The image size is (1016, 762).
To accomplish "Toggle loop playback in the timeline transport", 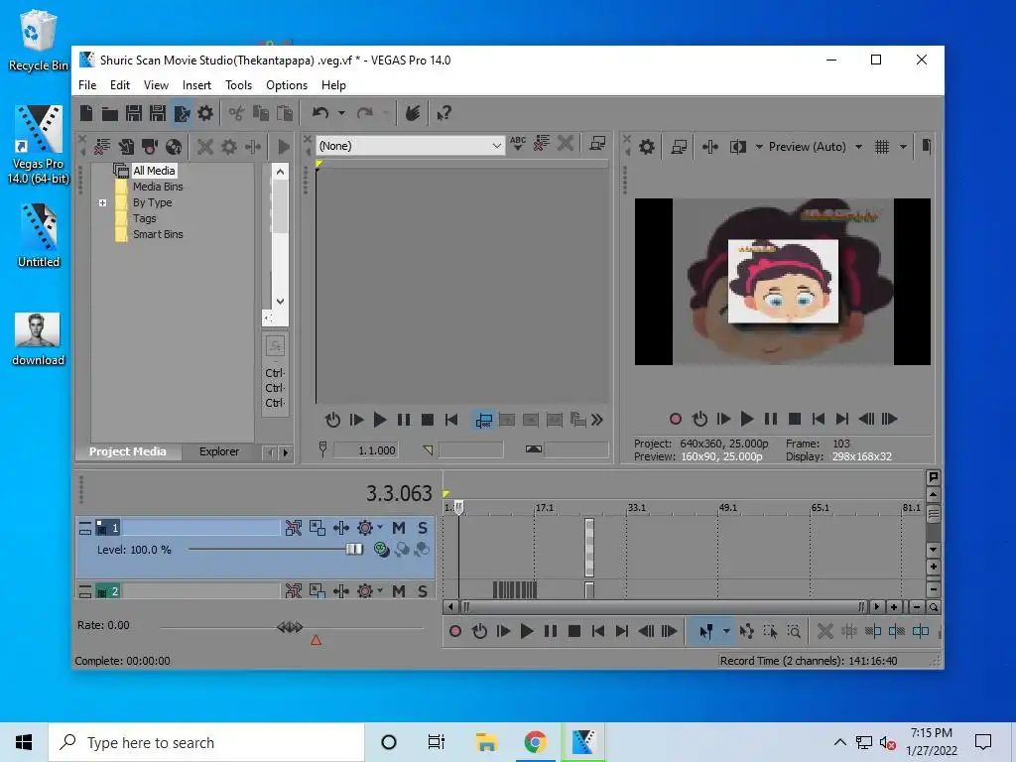I will coord(479,631).
